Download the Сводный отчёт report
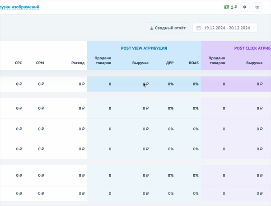The height and width of the screenshot is (206, 271). [168, 28]
